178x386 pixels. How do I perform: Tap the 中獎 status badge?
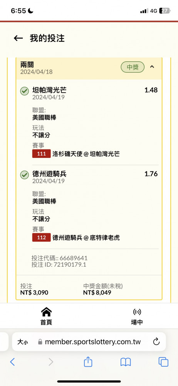coord(133,67)
